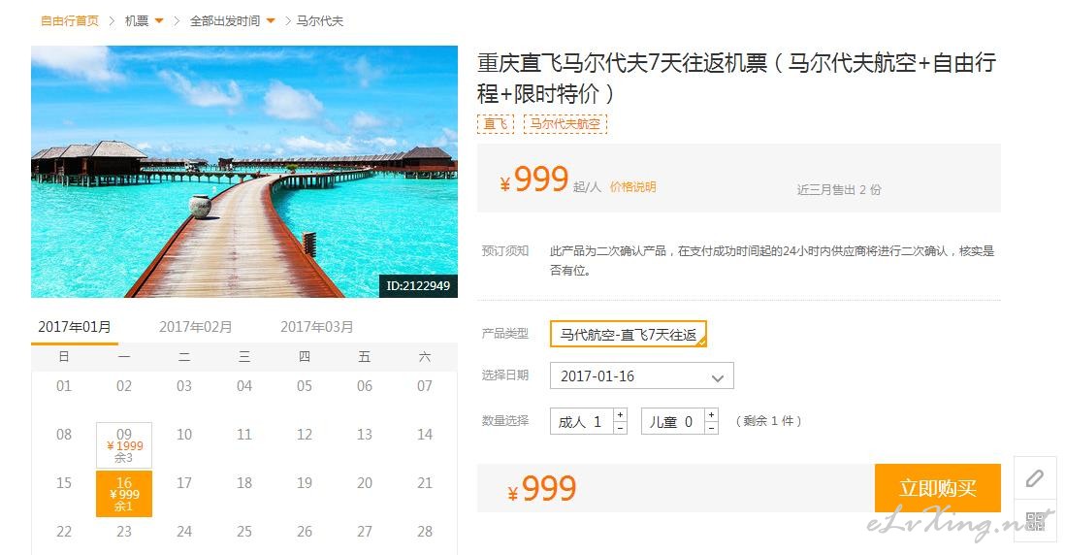Open the QR code icon
The height and width of the screenshot is (555, 1065).
1034,521
